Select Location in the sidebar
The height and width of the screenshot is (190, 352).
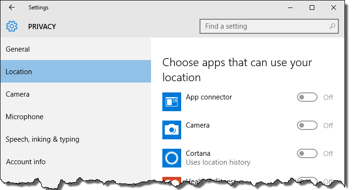[x=76, y=71]
